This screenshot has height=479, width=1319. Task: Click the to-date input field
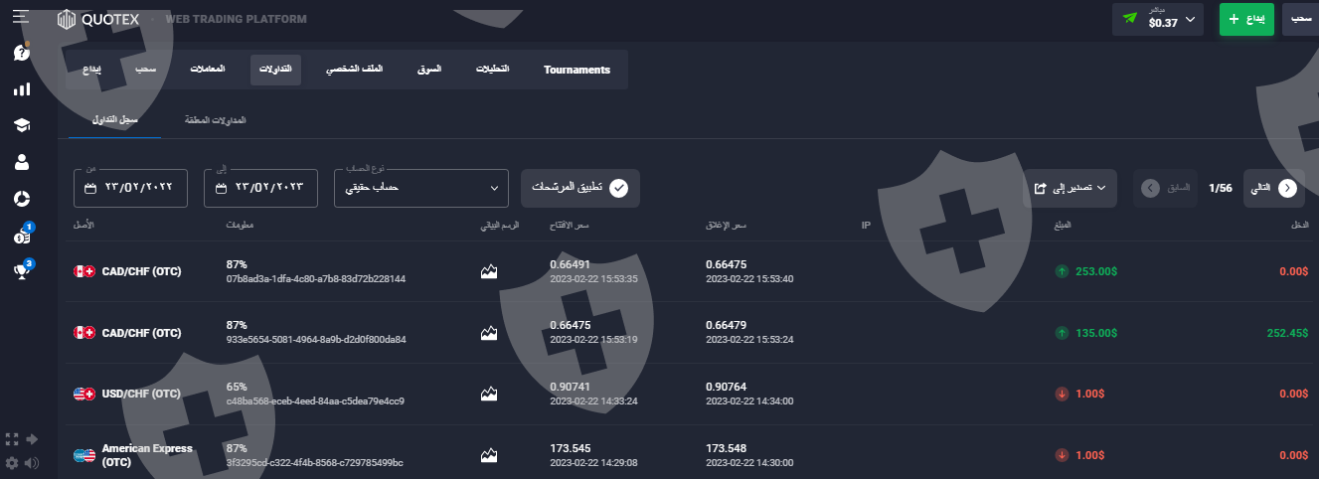(x=260, y=188)
